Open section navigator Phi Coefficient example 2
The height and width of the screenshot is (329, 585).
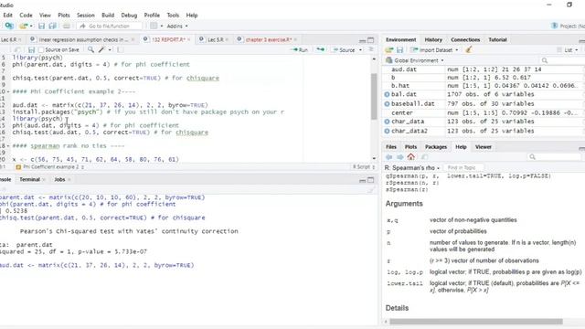tap(50, 167)
